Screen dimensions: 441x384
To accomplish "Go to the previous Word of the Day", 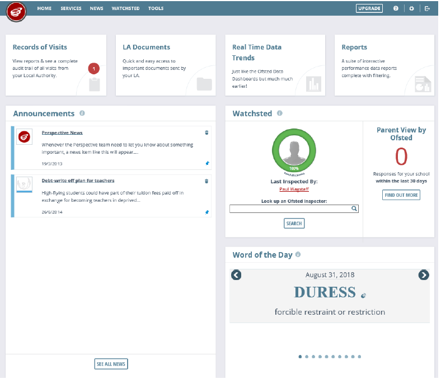I will [236, 274].
